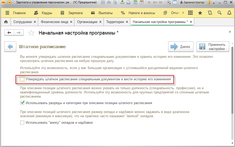Viewport: 235px width, 147px height.
Task: Click Применить настройки button
Action: click(213, 47)
